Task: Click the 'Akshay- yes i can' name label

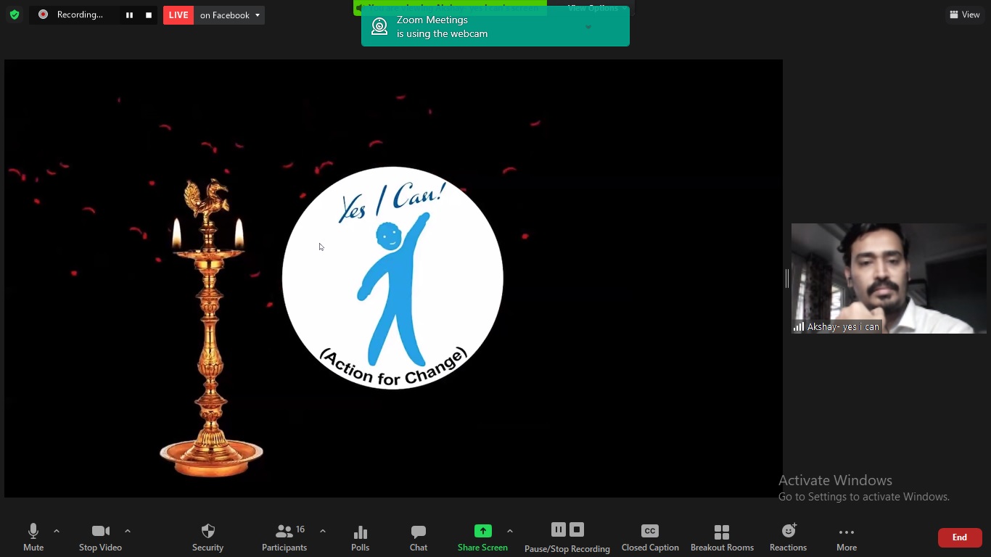Action: (843, 327)
